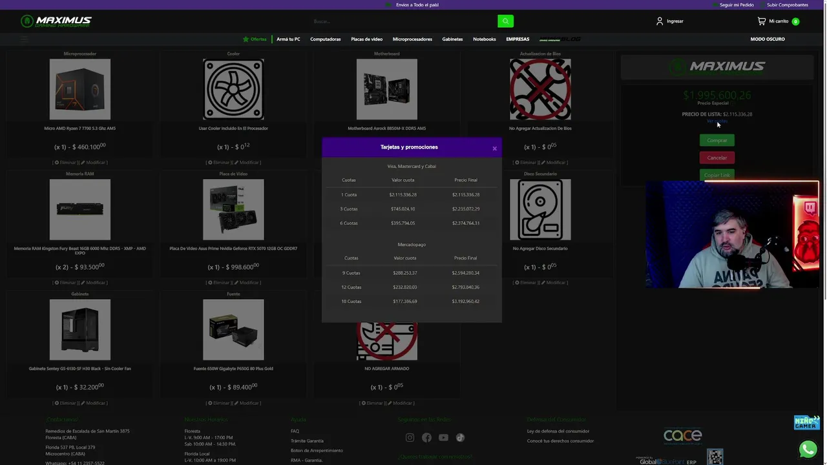Screen dimensions: 827x465
Task: Click the Ver cuotas link
Action: [717, 121]
